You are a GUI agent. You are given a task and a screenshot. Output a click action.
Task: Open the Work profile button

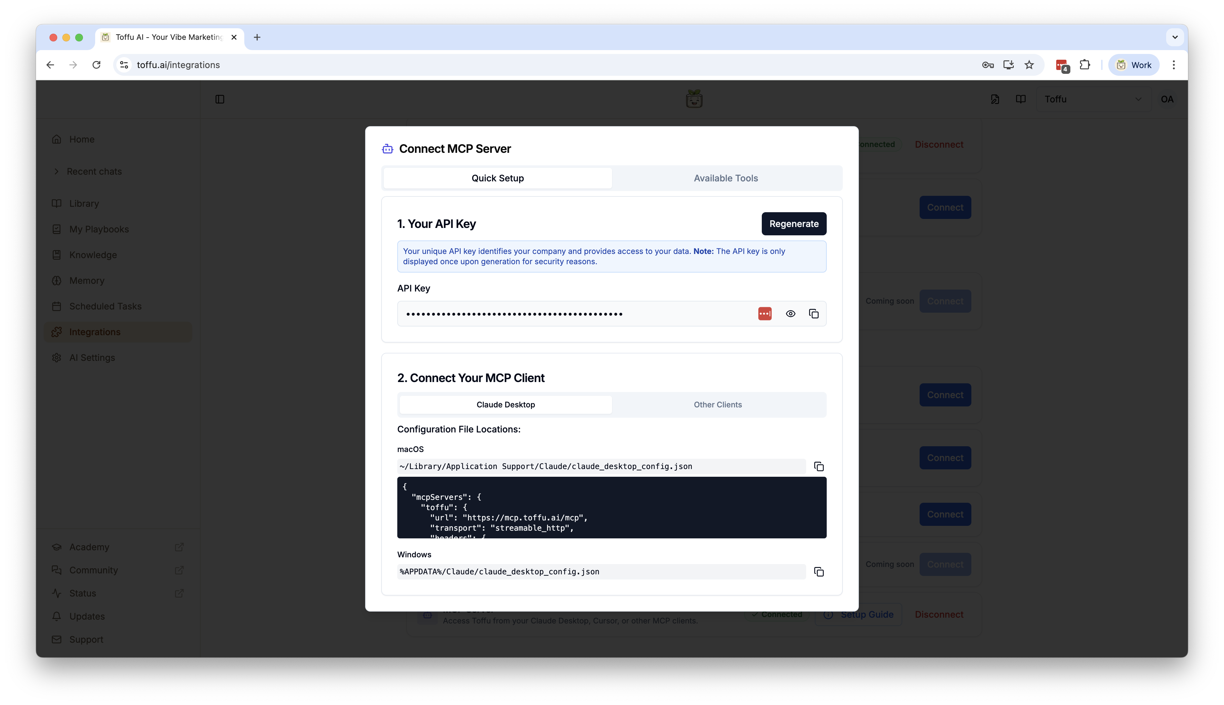pos(1134,65)
